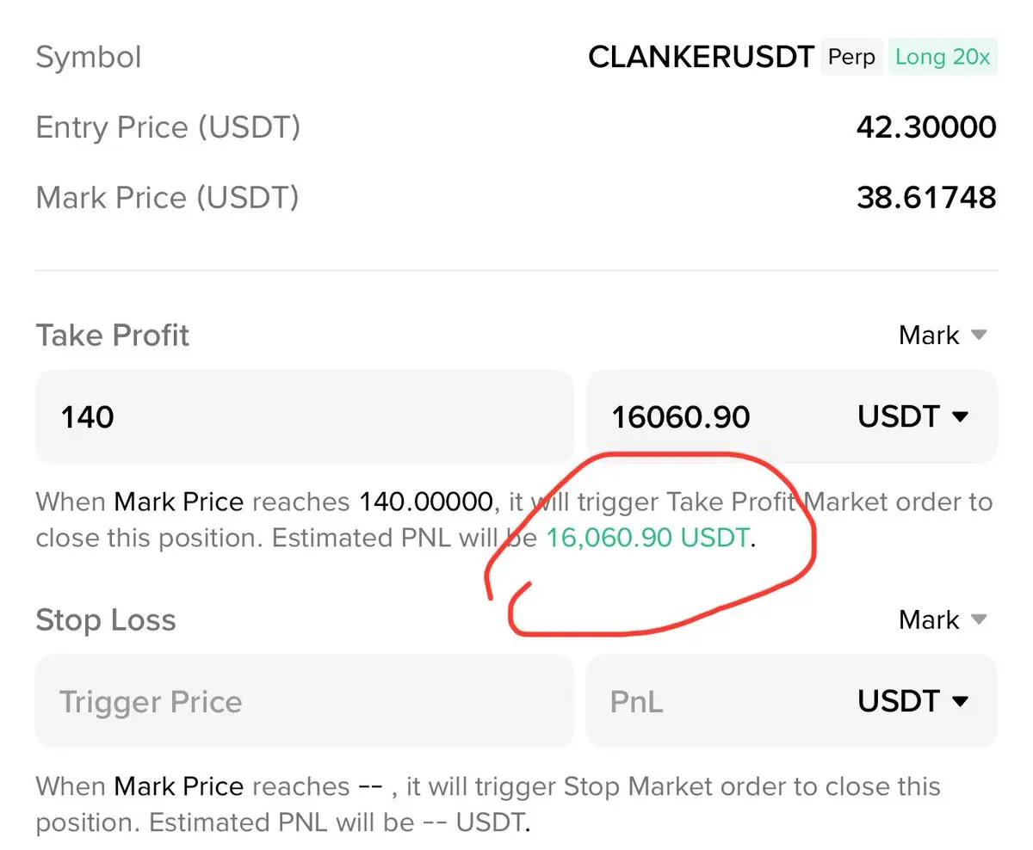Tap the Long 20x leverage badge
Screen dimensions: 1033x850
point(943,58)
